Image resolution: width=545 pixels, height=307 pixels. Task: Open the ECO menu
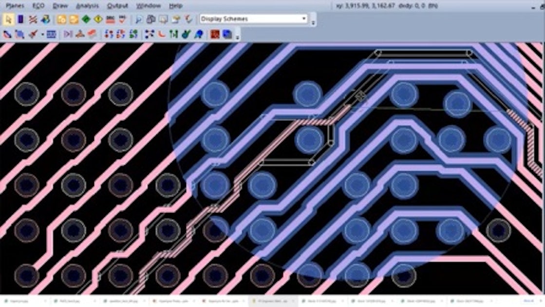click(x=38, y=6)
